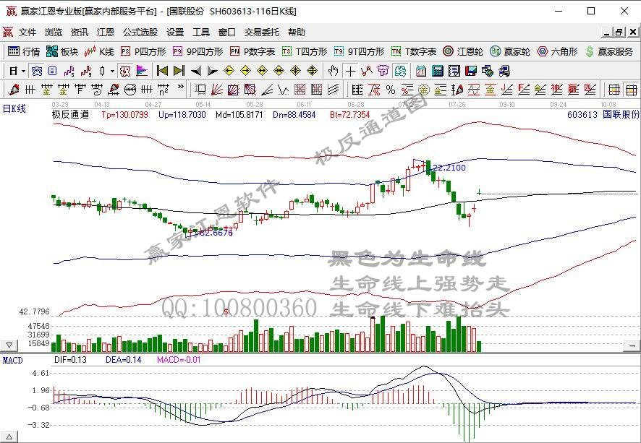Open the 文件 menu

click(x=27, y=33)
